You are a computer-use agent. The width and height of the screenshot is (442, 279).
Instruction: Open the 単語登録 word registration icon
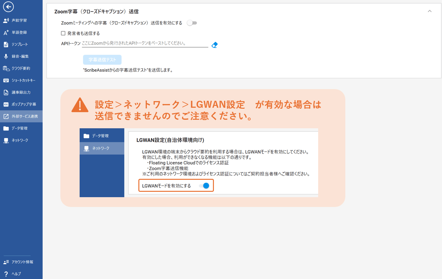(x=6, y=33)
